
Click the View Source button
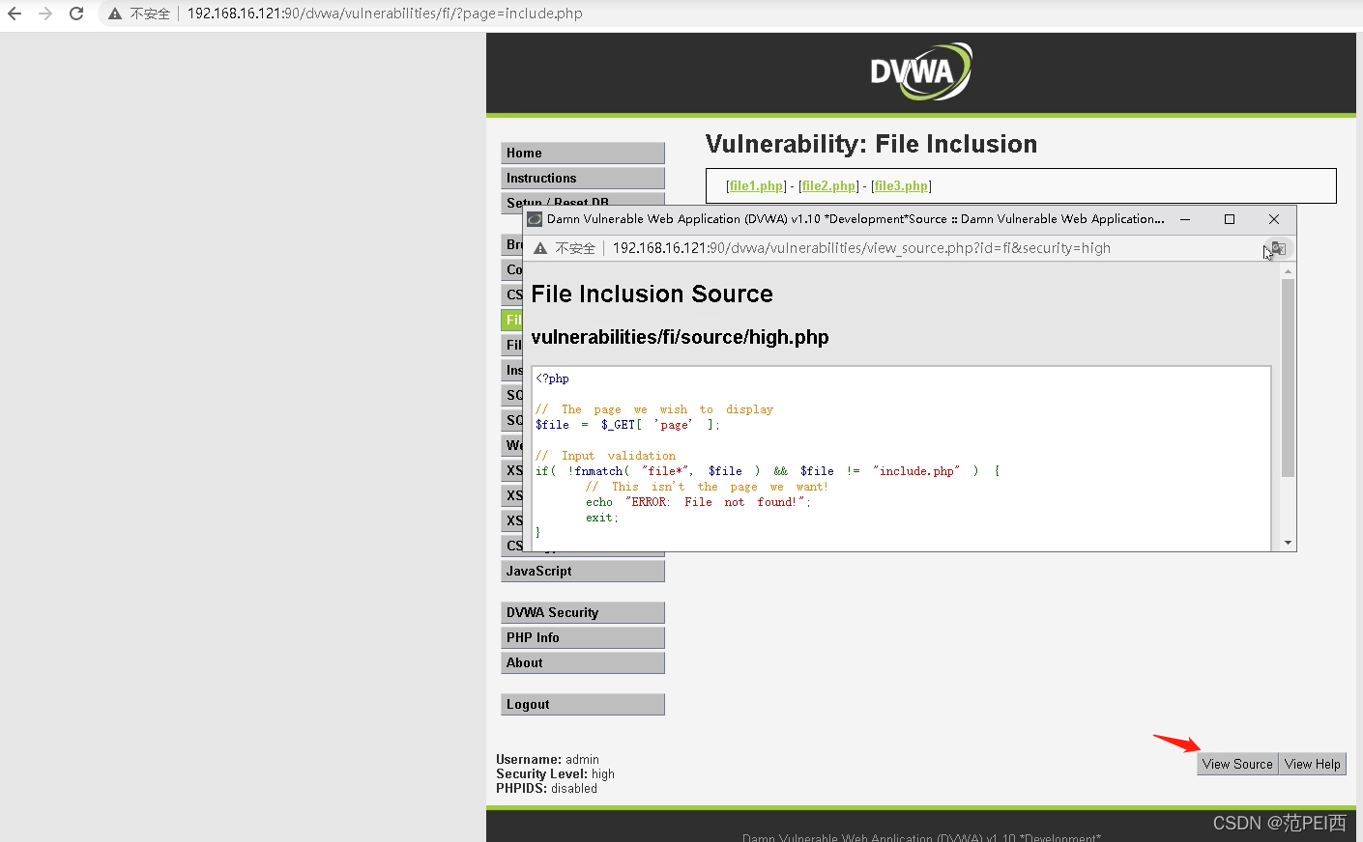point(1237,764)
